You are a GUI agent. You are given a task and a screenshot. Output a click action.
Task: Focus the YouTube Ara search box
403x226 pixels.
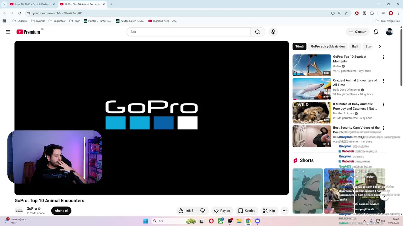click(x=188, y=32)
